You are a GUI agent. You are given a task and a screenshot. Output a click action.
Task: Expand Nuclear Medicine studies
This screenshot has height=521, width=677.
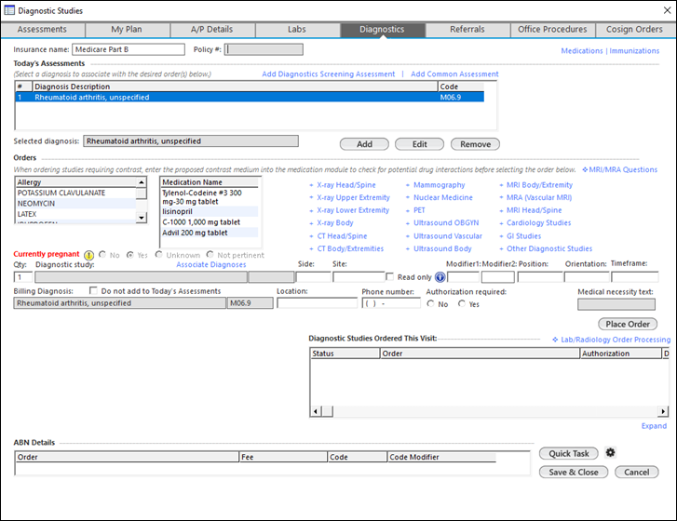442,197
